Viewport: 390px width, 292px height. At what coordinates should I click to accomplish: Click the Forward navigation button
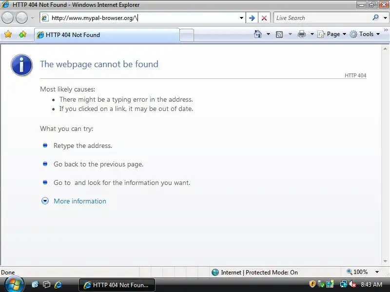tap(21, 18)
